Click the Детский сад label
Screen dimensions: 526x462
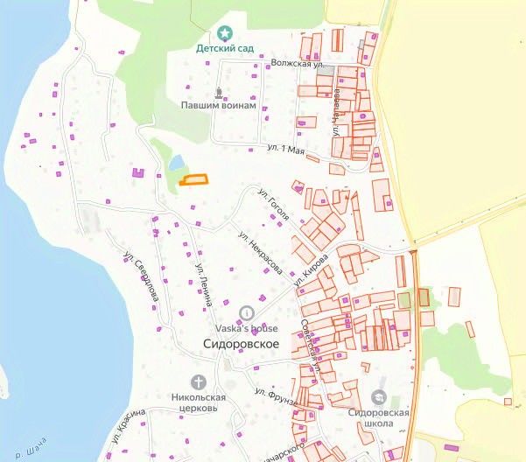(225, 49)
